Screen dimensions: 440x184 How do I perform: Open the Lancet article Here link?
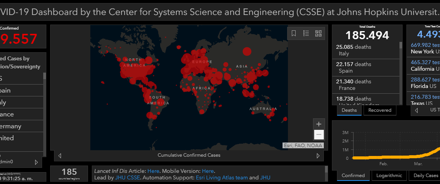154,171
